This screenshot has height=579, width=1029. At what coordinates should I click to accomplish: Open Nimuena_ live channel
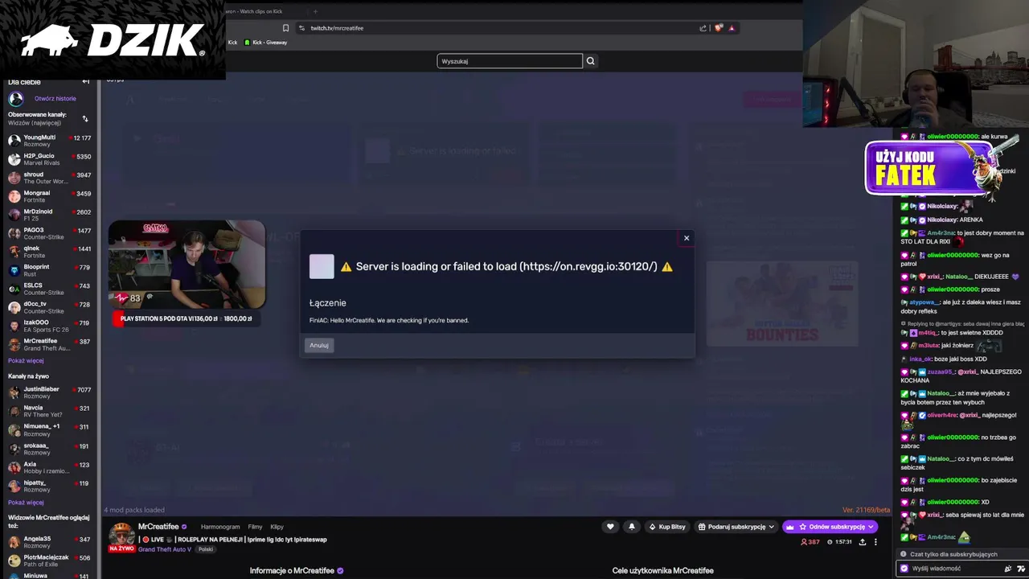pyautogui.click(x=50, y=429)
